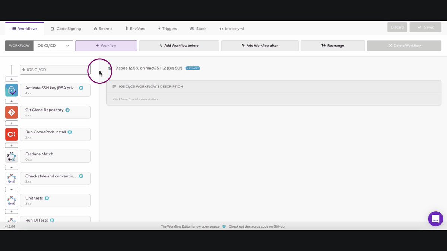Screen dimensions: 447x251
Task: Open the Workflows tab
Action: pyautogui.click(x=24, y=29)
